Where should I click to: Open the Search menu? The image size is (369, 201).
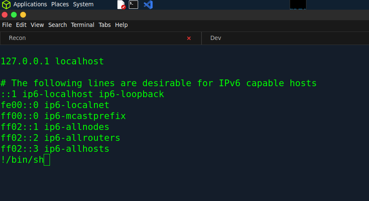pos(58,25)
